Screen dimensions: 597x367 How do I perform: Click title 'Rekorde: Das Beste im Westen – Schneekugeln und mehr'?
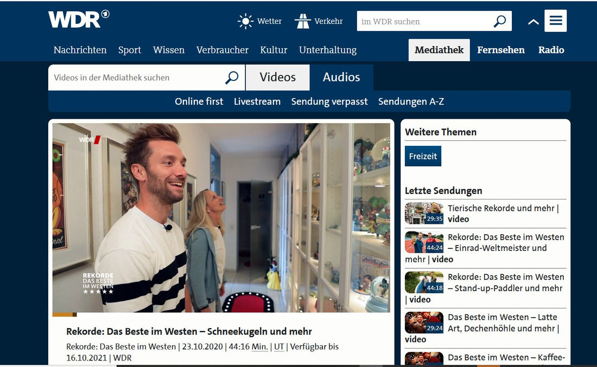(x=189, y=331)
